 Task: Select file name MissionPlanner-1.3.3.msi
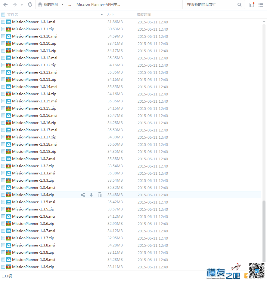pyautogui.click(x=34, y=173)
